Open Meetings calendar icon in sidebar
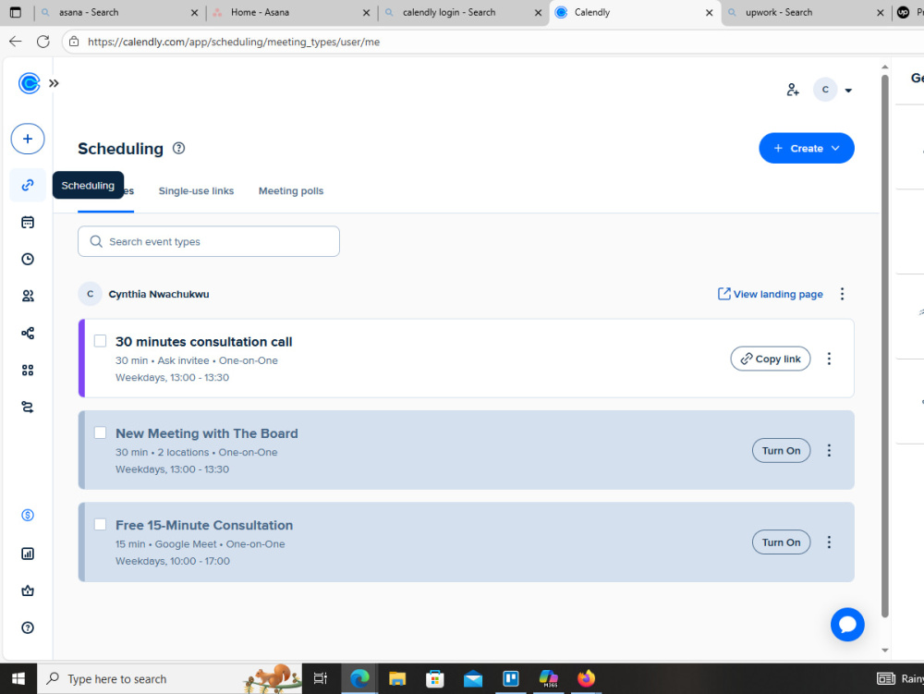Screen dimensions: 924x694 point(28,222)
